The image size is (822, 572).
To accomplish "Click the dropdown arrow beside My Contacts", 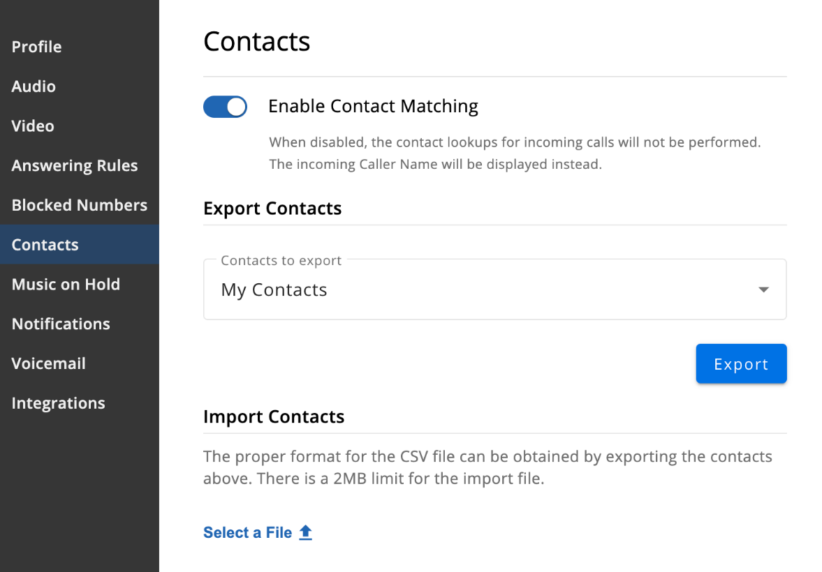I will (763, 289).
